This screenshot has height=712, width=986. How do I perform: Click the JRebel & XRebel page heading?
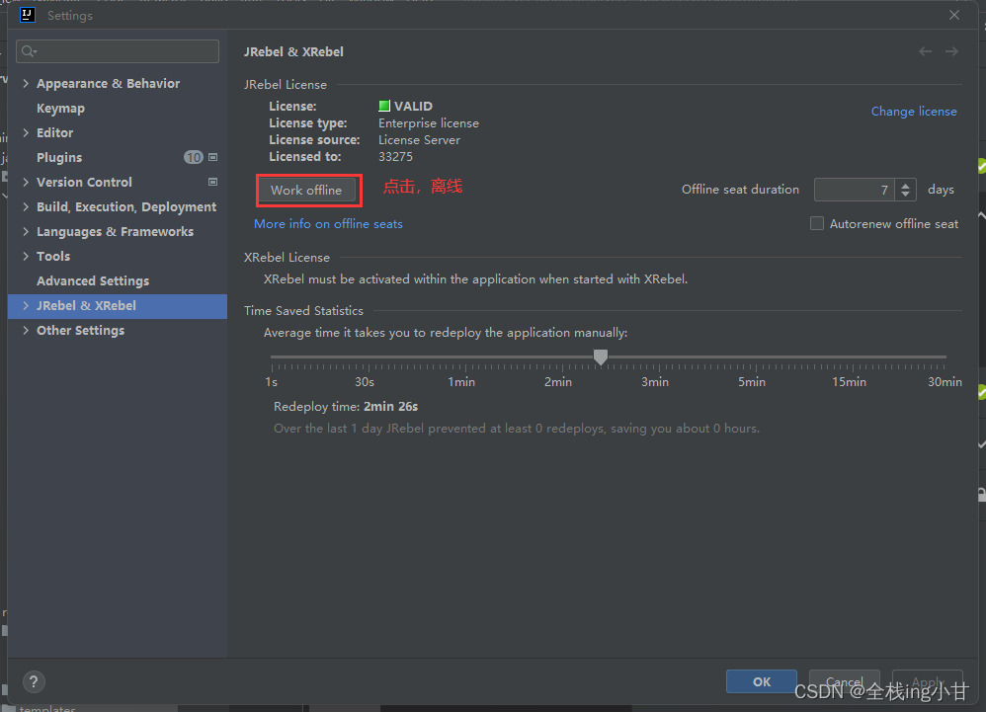pyautogui.click(x=293, y=51)
